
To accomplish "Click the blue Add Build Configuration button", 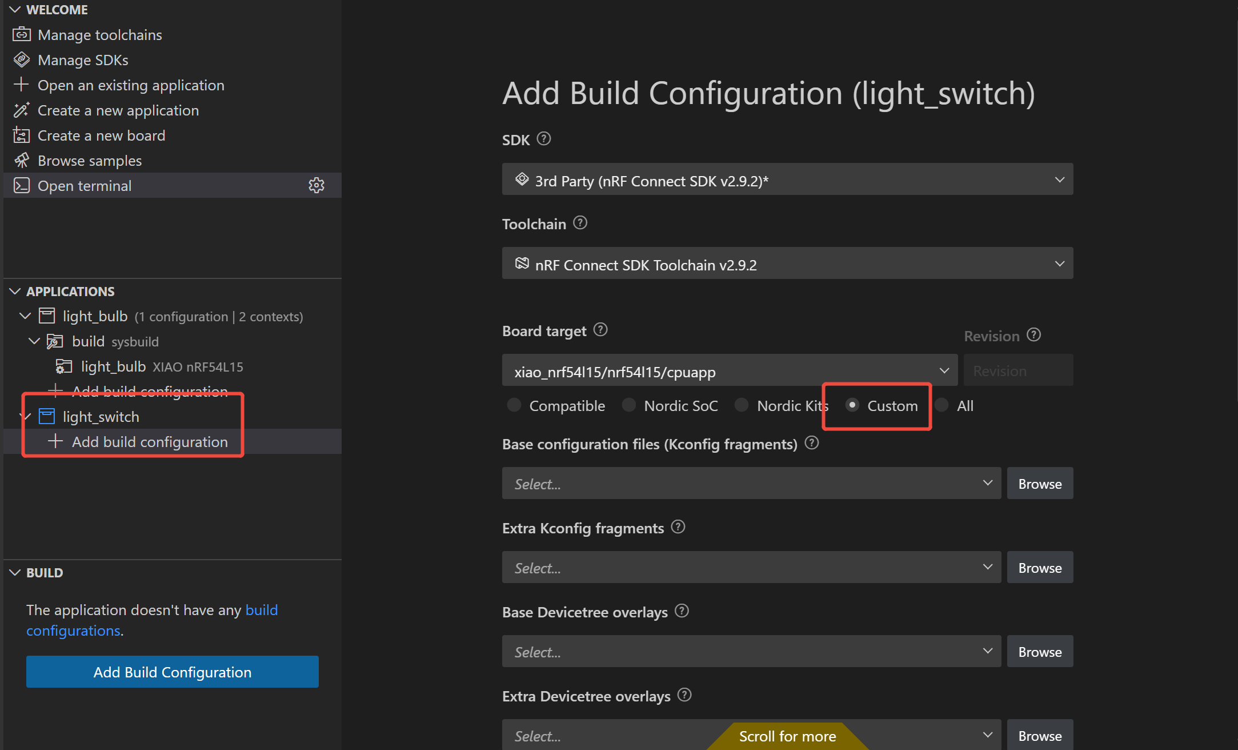I will click(172, 672).
